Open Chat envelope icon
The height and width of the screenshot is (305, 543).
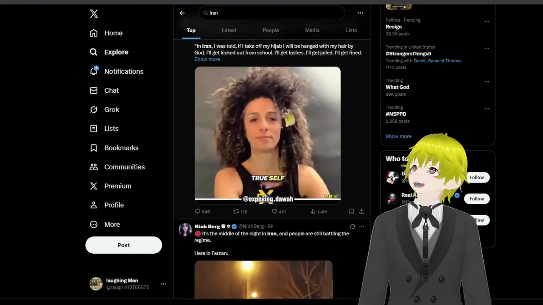click(x=94, y=90)
